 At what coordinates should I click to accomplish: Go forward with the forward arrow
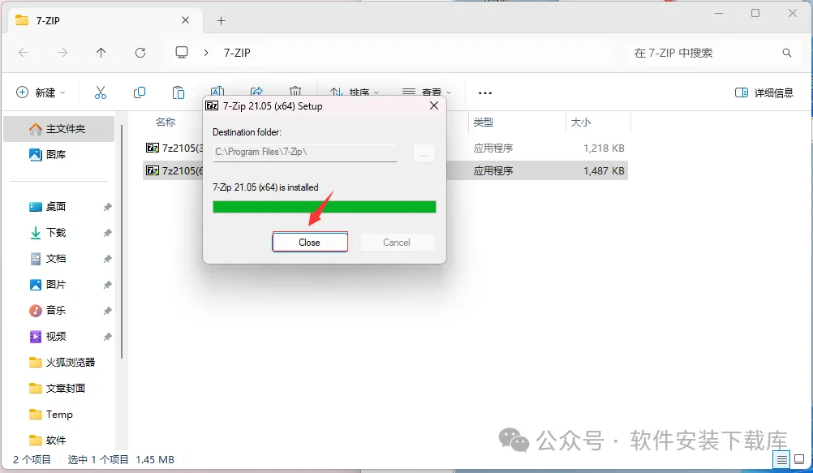click(x=62, y=53)
